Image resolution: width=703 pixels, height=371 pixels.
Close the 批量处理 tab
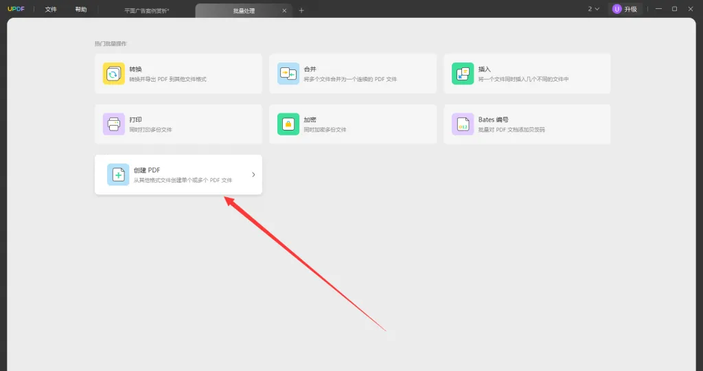click(x=284, y=11)
